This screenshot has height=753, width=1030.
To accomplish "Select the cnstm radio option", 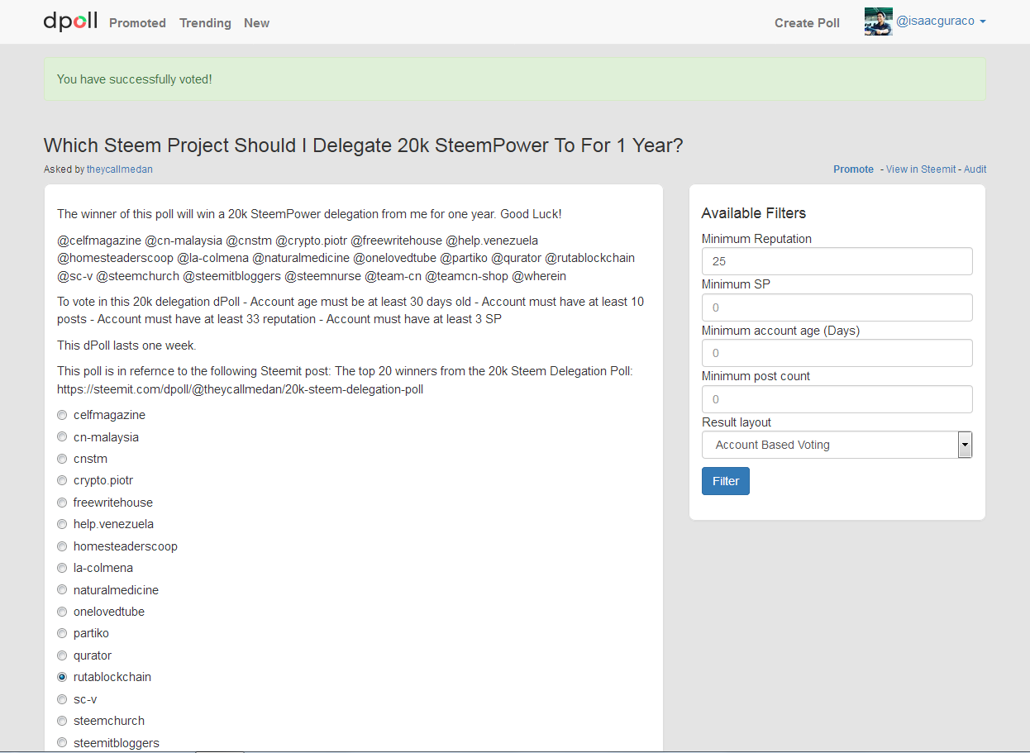I will (x=62, y=459).
